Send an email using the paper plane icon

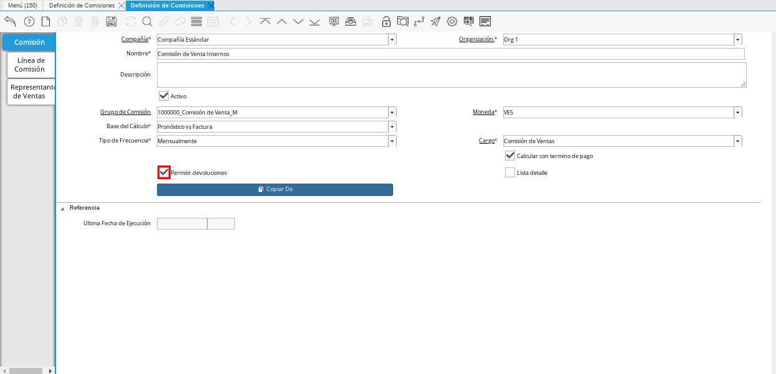point(437,21)
